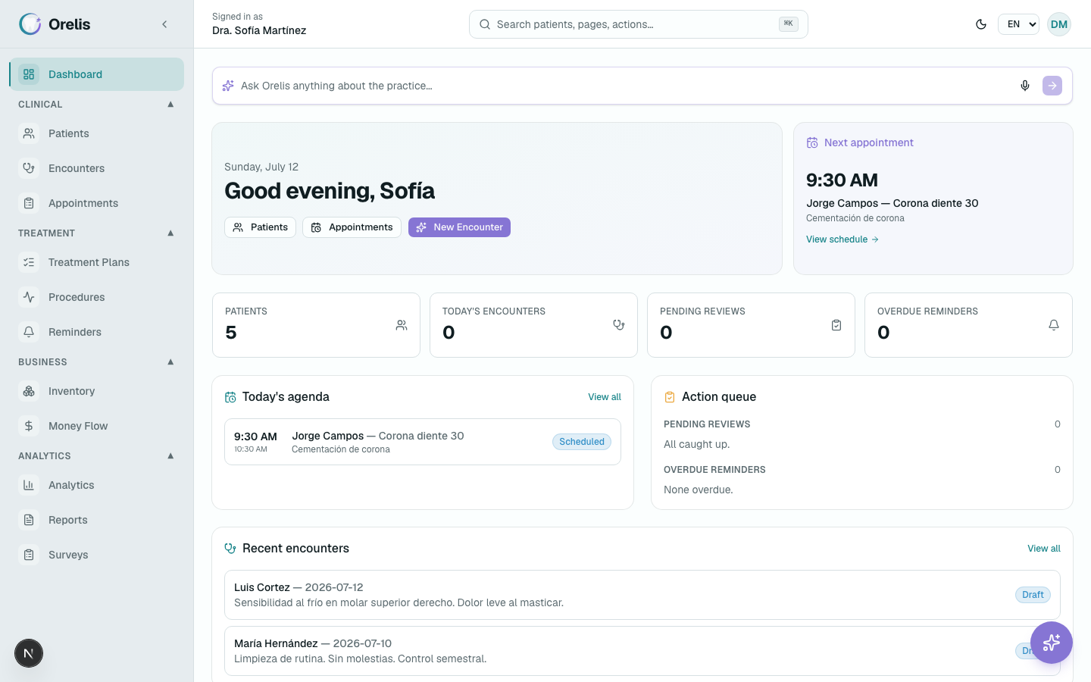This screenshot has width=1091, height=682.
Task: Click the people icon in Patients stat card
Action: (x=402, y=325)
